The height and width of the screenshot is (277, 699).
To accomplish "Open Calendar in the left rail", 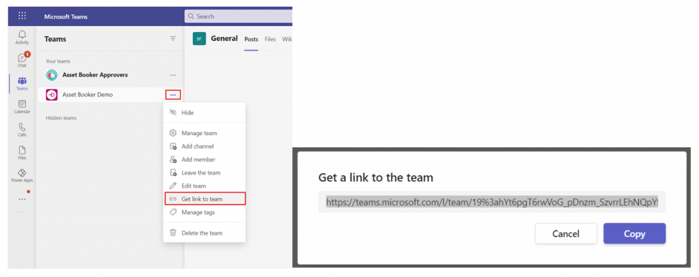I will pos(22,106).
